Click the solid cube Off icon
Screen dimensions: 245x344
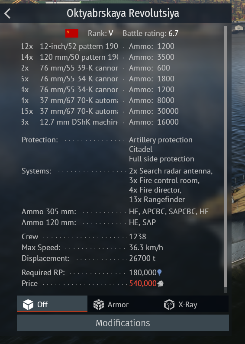28,305
